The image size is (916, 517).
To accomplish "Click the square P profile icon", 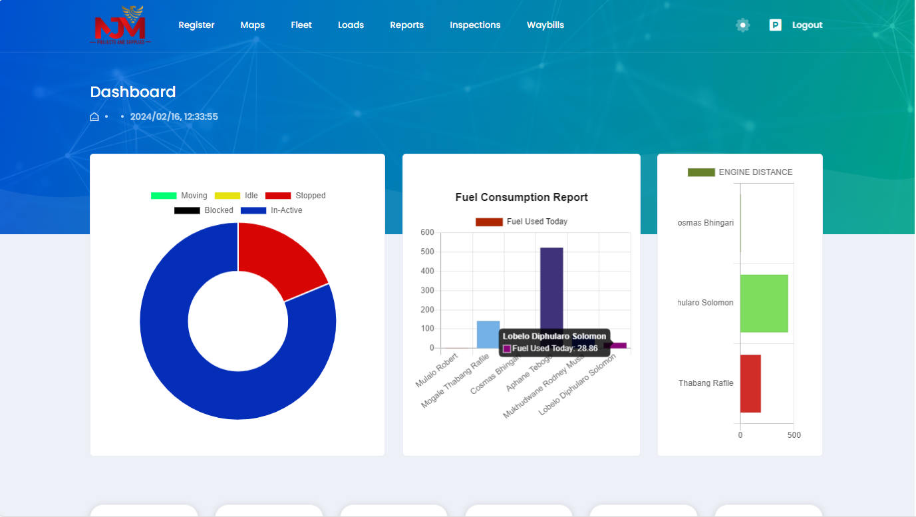I will point(775,25).
